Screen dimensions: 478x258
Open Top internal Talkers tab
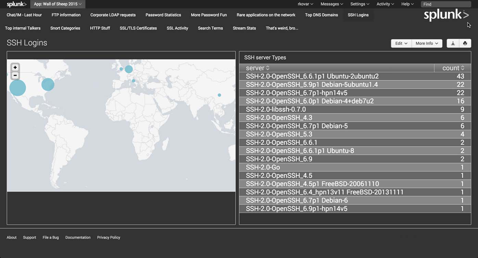[x=23, y=28]
